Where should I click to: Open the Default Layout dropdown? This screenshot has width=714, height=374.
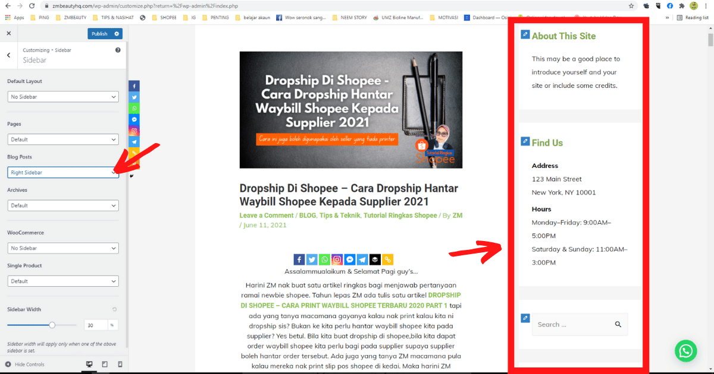(x=63, y=97)
